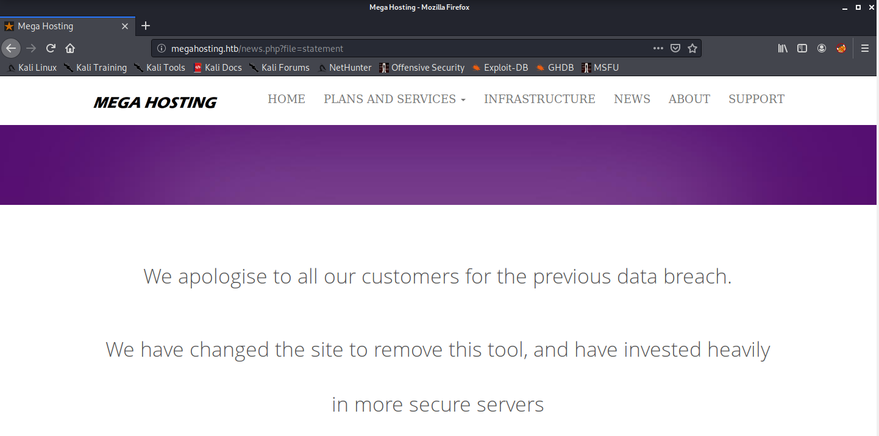The image size is (879, 436).
Task: Open the Firefox account icon
Action: click(x=822, y=48)
